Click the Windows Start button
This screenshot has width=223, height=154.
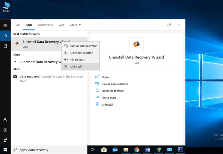click(x=5, y=150)
